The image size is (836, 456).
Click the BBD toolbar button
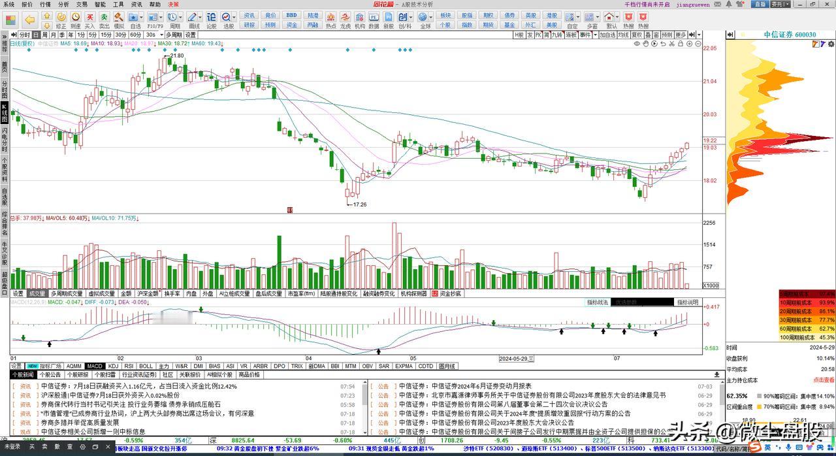pos(291,16)
